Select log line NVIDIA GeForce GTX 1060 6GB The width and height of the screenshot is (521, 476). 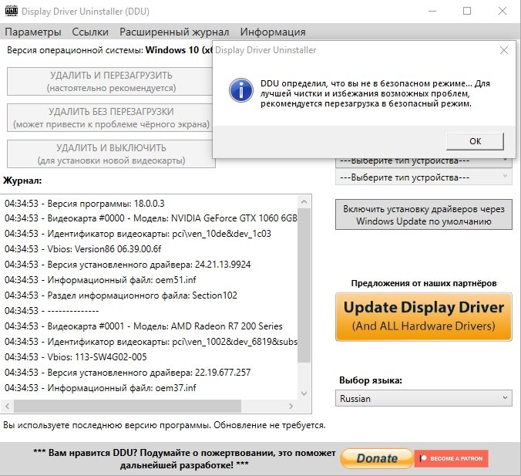[x=150, y=218]
